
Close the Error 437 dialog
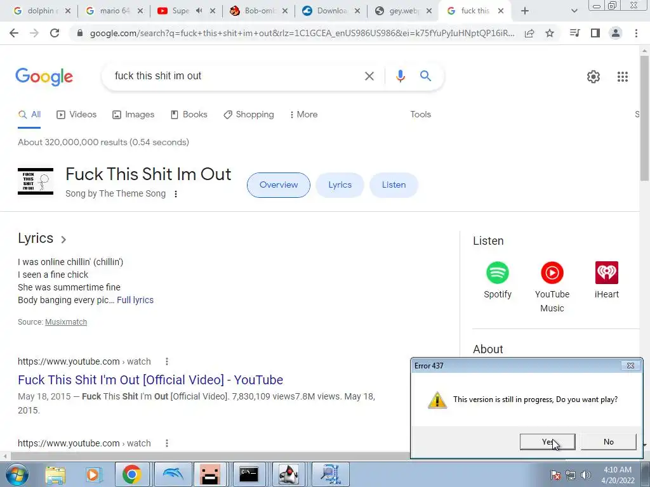[630, 366]
